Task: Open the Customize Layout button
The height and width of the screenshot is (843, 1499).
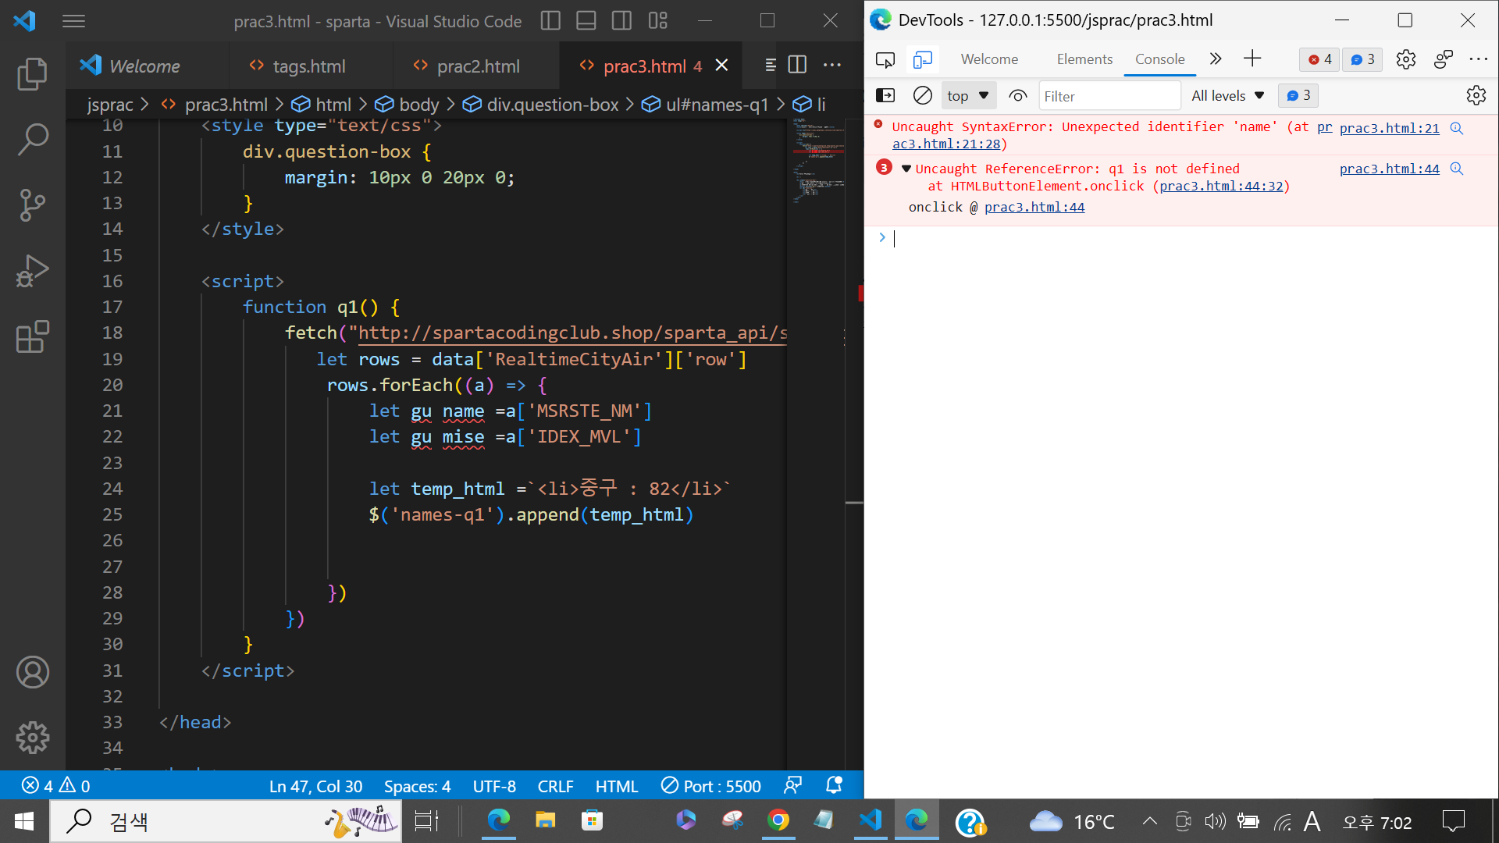Action: (x=658, y=21)
